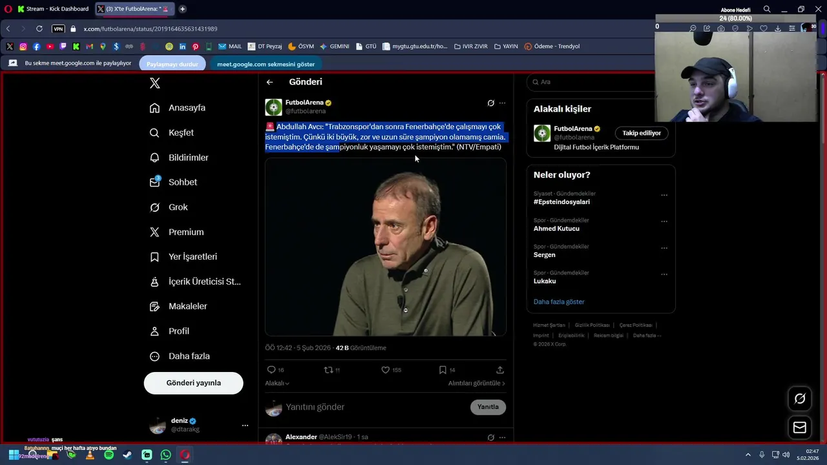Open Twitch bookmark icon
The image size is (827, 465).
coord(63,46)
